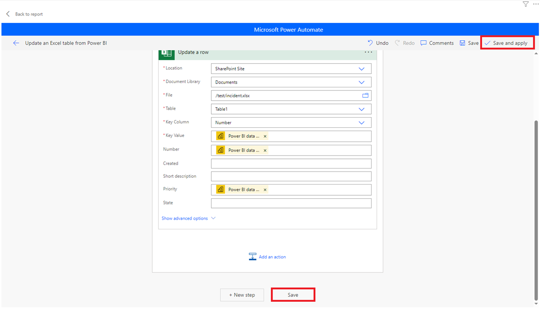Click the Comments label in toolbar
This screenshot has height=309, width=540.
coord(441,43)
